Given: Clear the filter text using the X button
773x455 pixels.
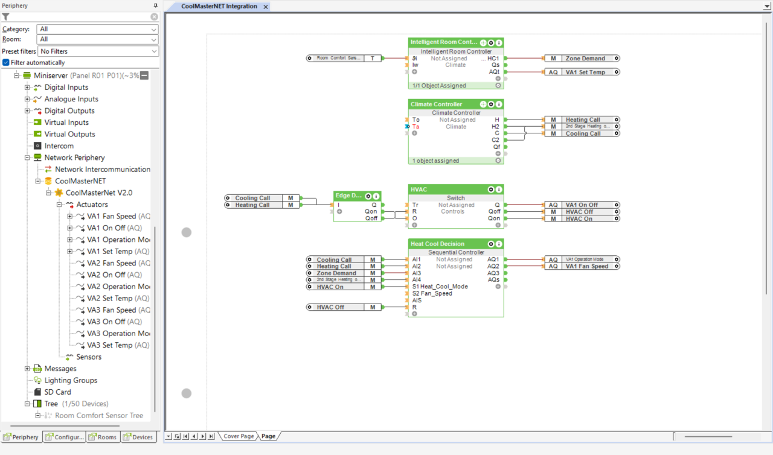Looking at the screenshot, I should point(154,17).
